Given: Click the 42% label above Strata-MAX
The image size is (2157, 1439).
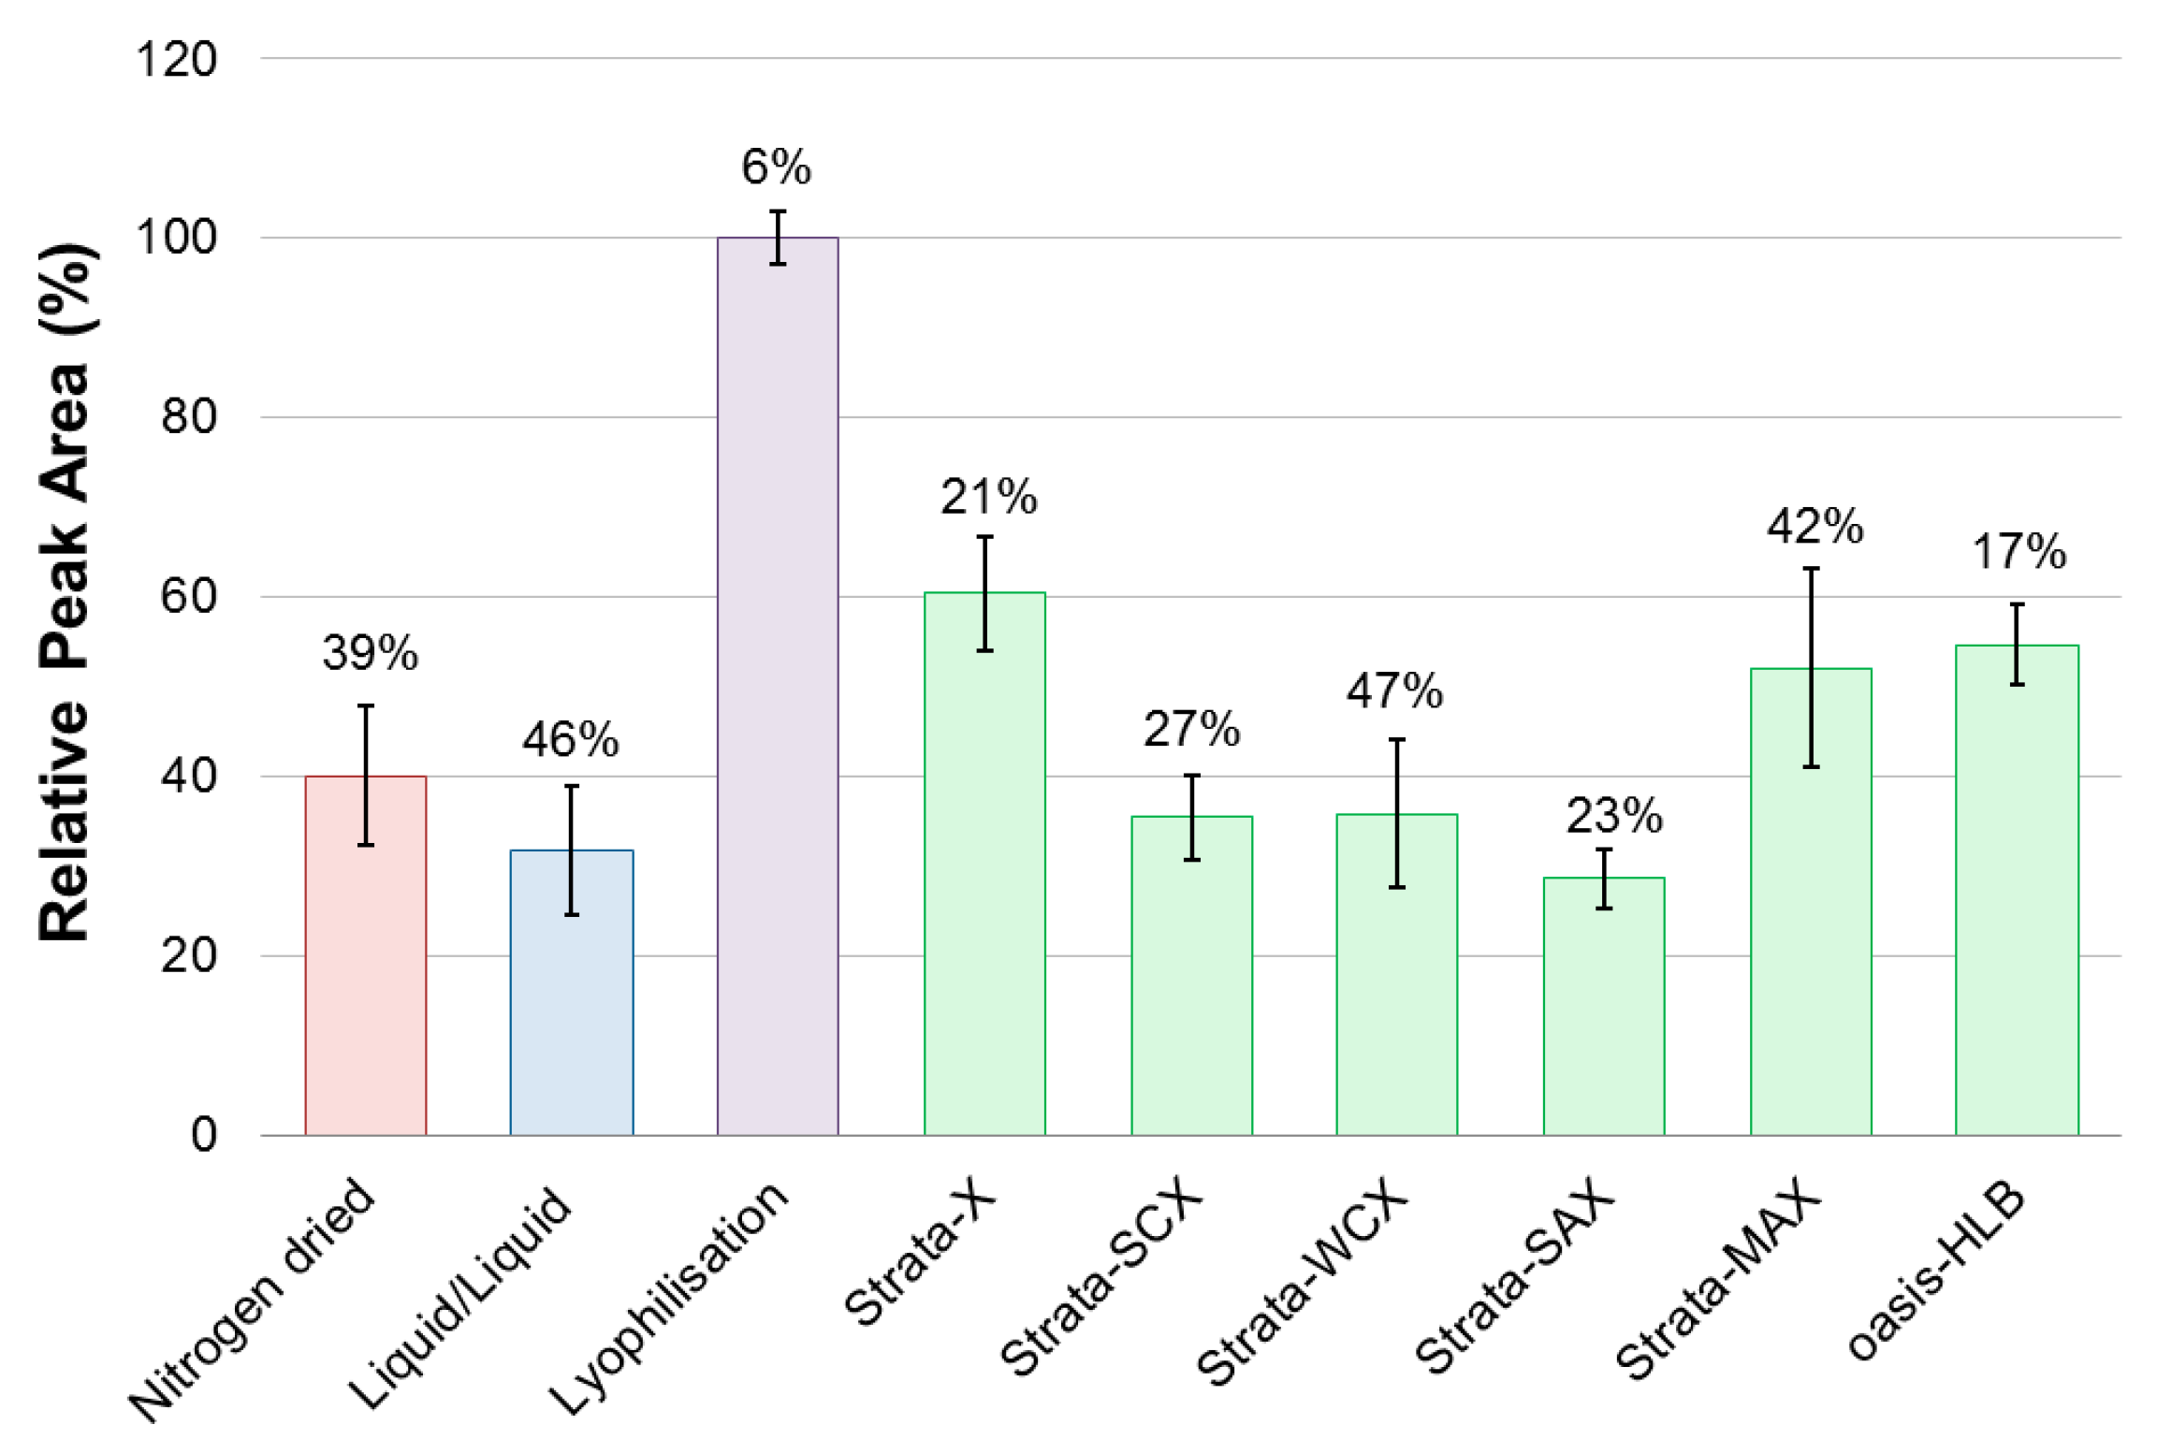Looking at the screenshot, I should click(1815, 526).
